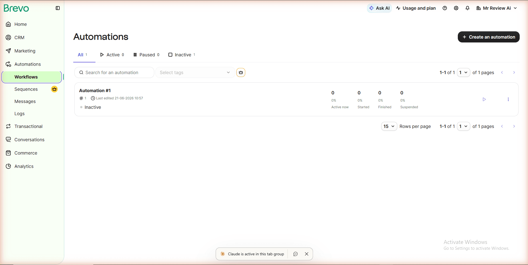Open bottom page number dropdown
528x265 pixels.
click(463, 126)
